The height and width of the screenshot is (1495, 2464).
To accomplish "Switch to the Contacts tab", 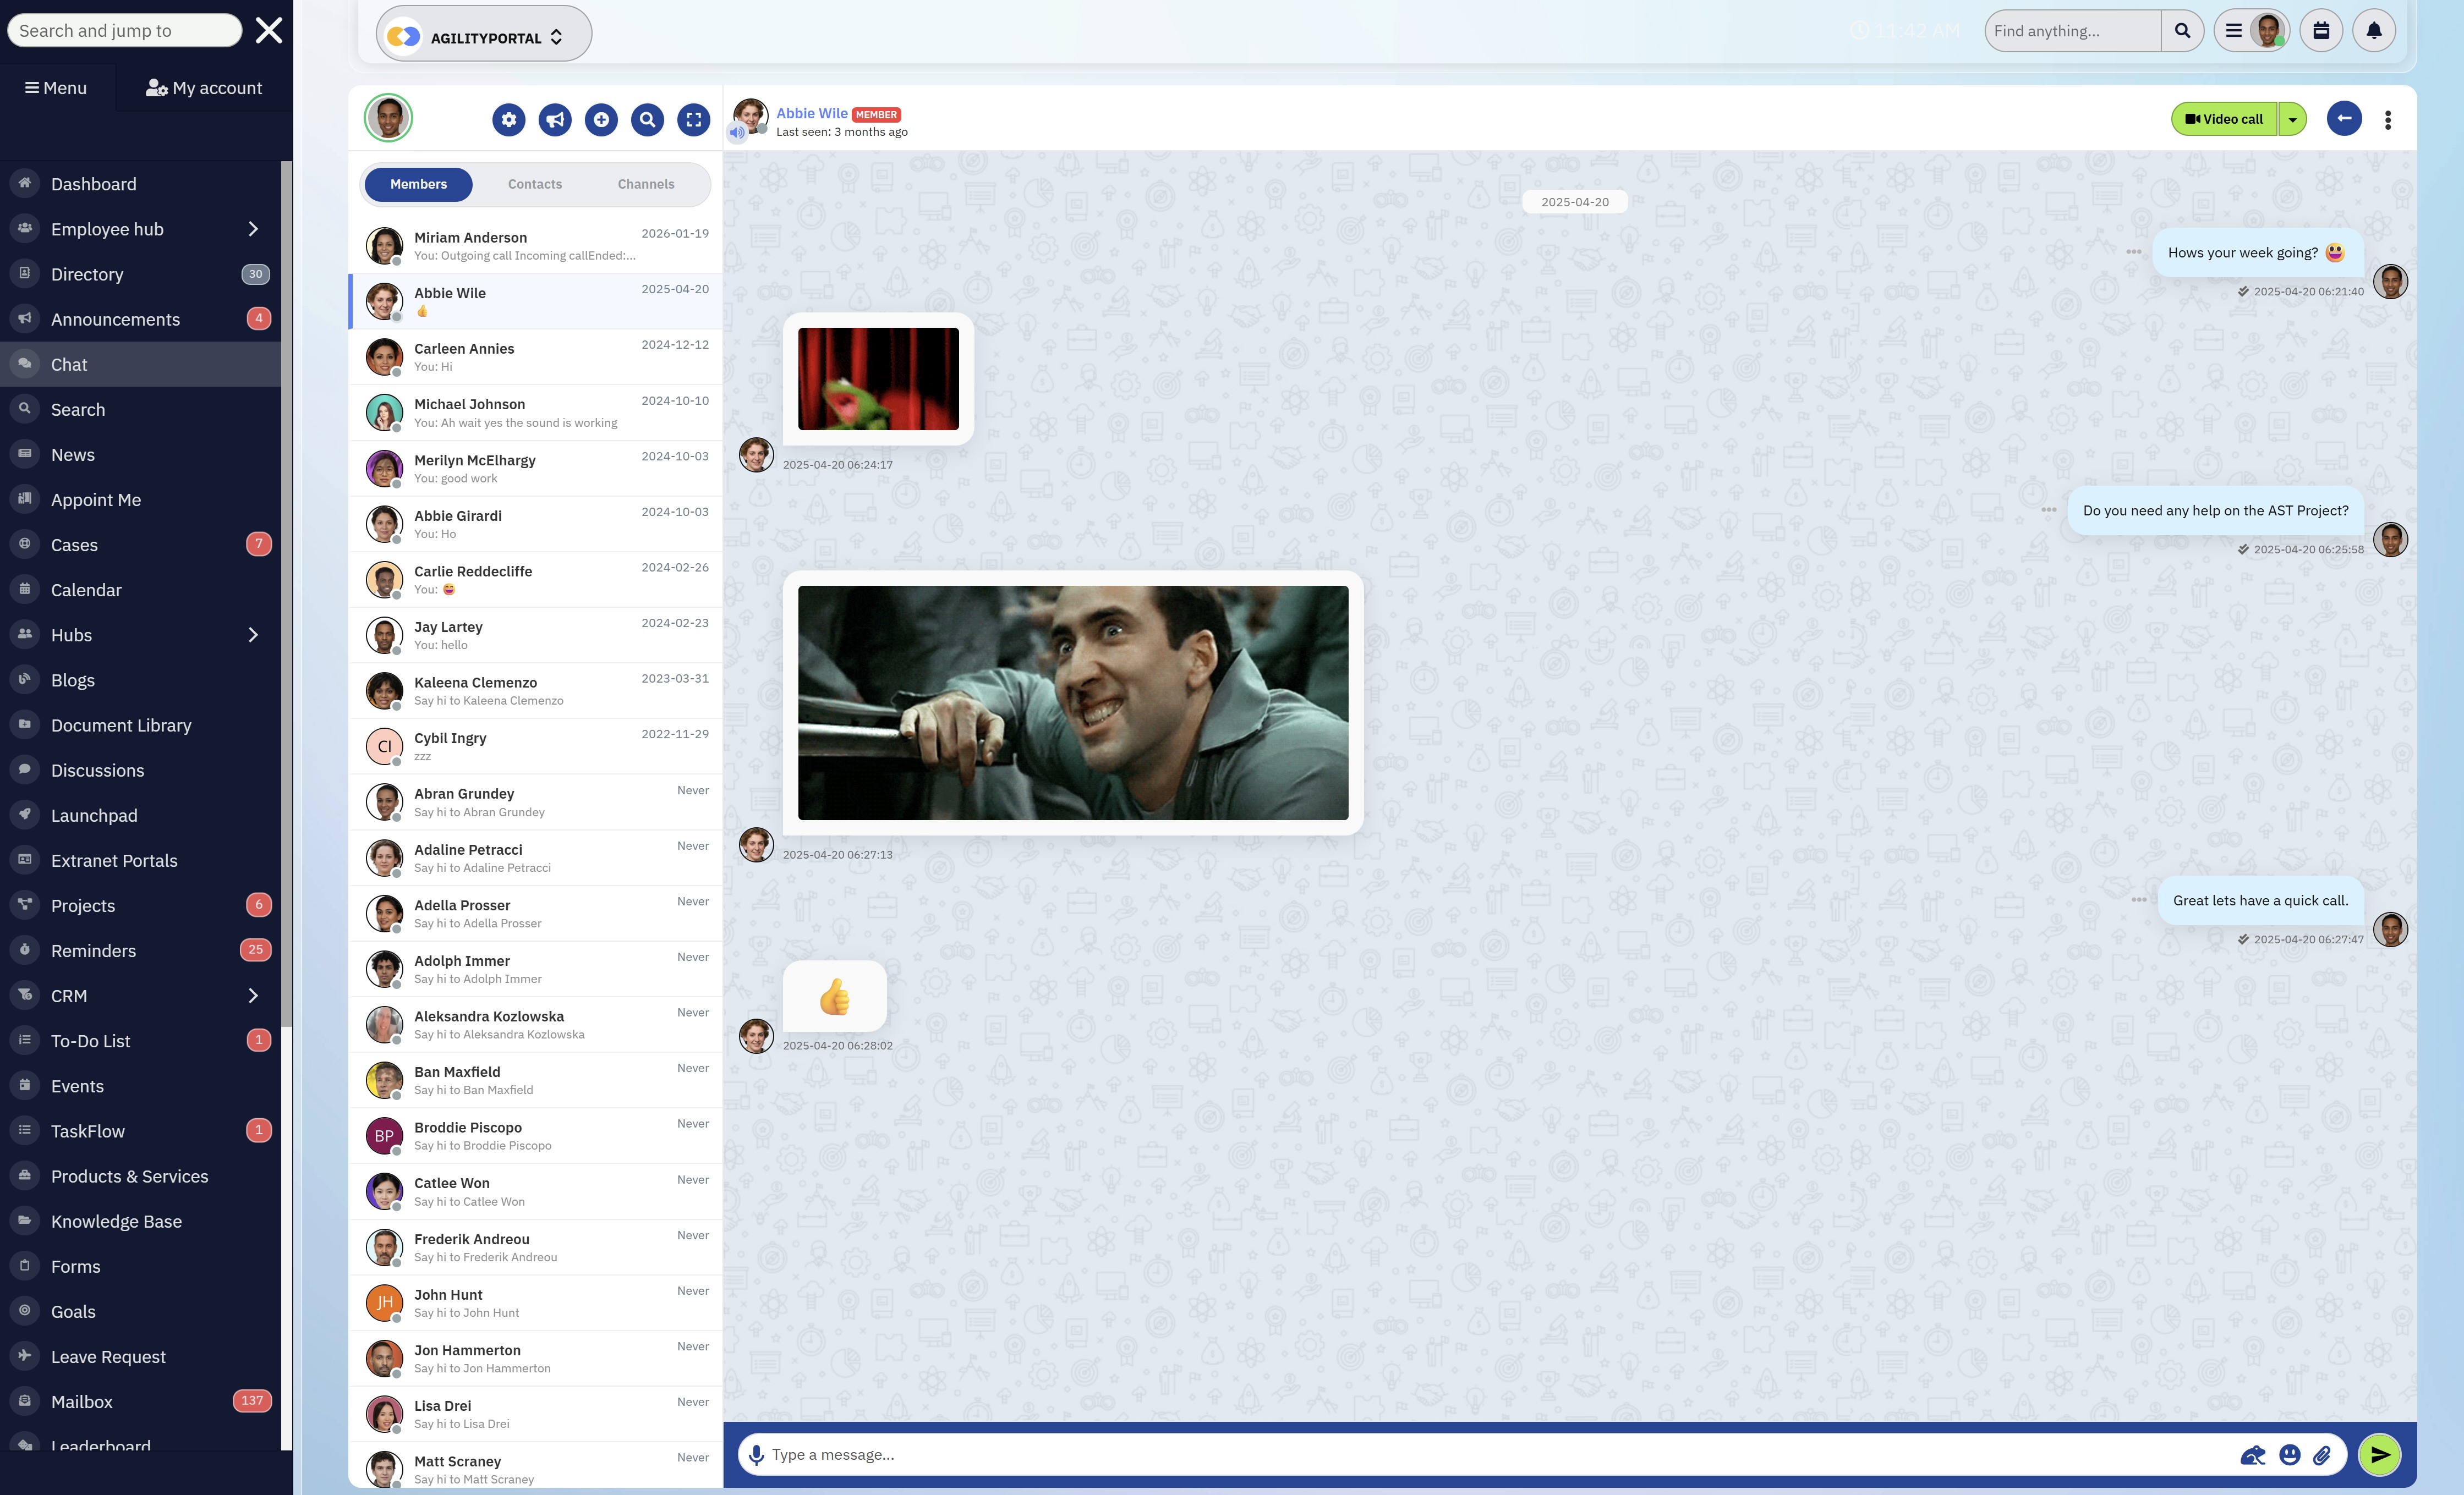I will point(535,184).
